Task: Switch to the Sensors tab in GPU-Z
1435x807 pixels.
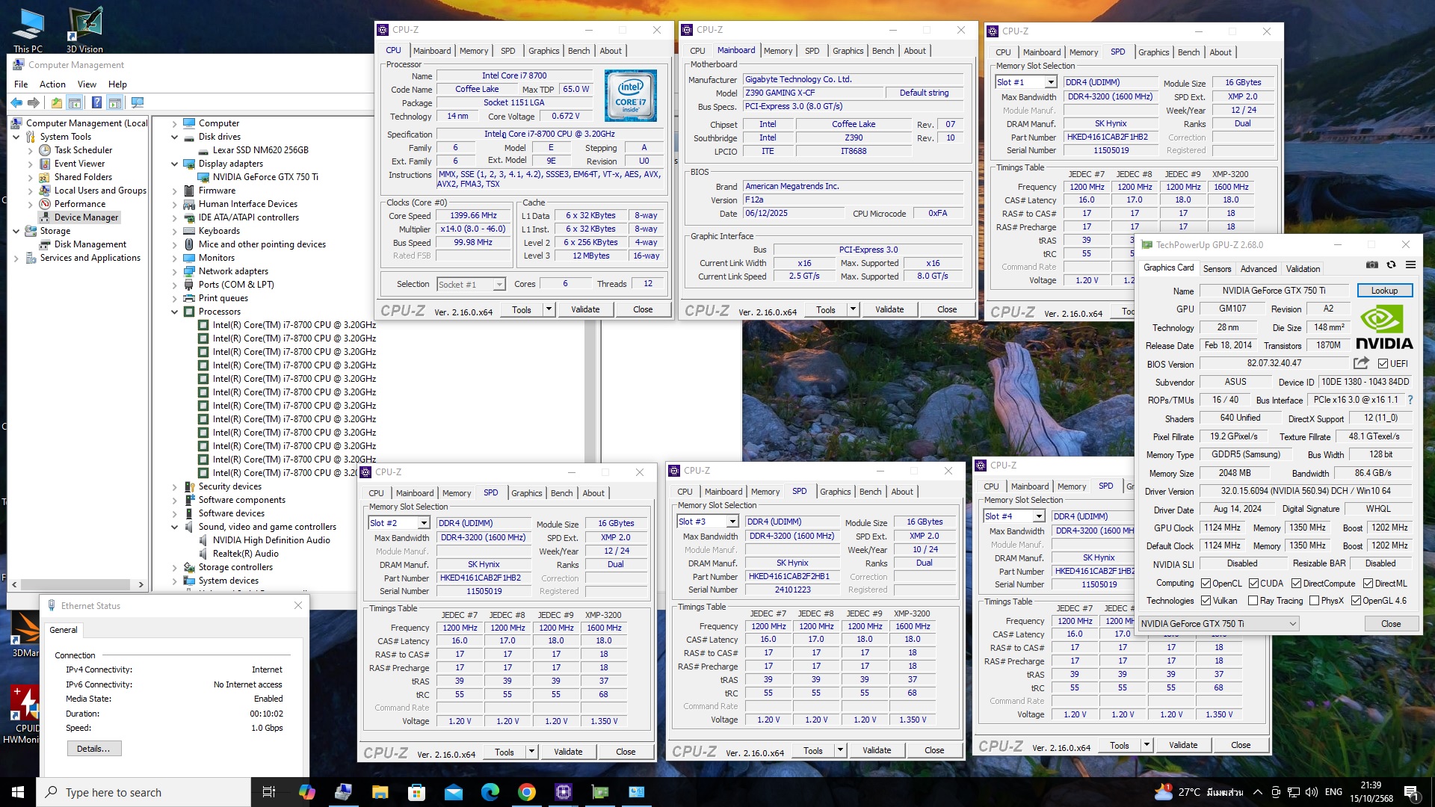Action: pyautogui.click(x=1217, y=269)
